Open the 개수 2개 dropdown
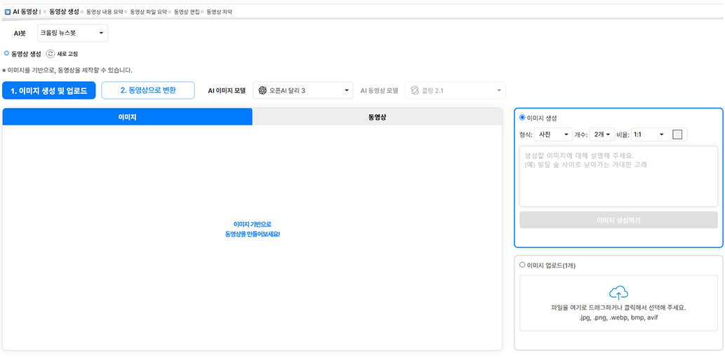 (601, 135)
